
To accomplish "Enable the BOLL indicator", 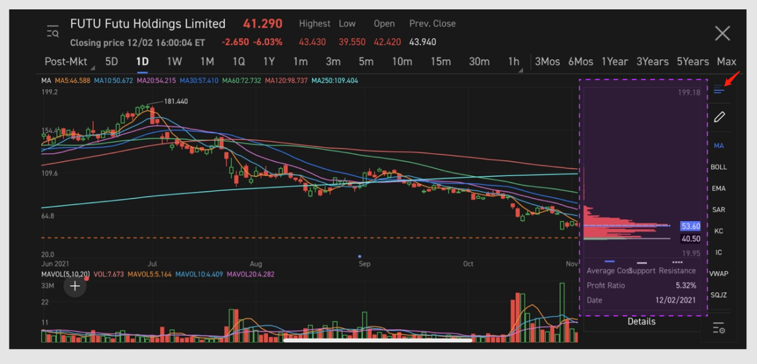I will (719, 167).
